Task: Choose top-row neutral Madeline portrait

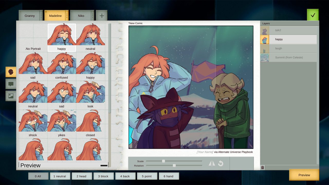Action: 90,38
